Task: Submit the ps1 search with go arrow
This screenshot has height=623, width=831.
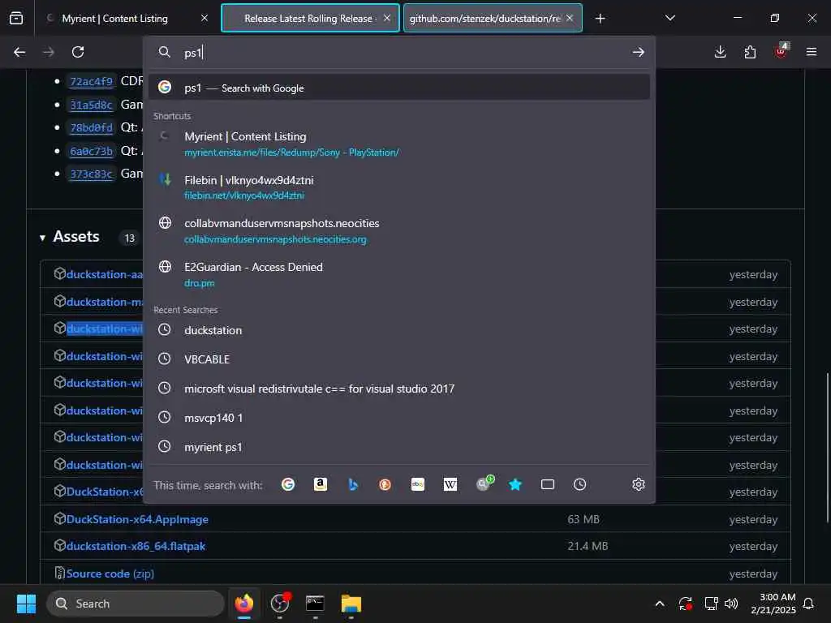Action: (x=638, y=52)
